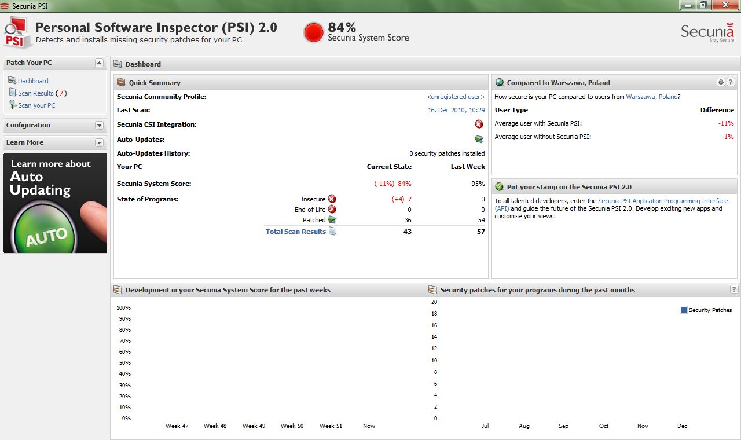This screenshot has height=440, width=741.
Task: Click the '(+4) 7' insecure count
Action: tap(401, 199)
